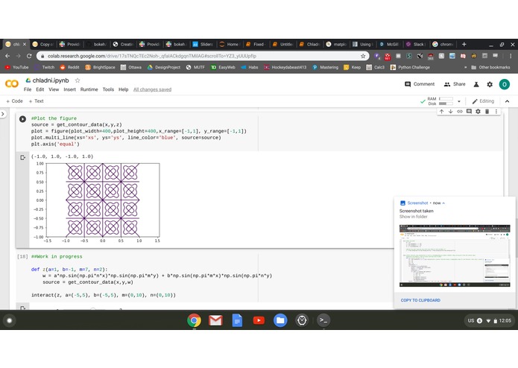The height and width of the screenshot is (368, 518).
Task: Move the cell up with arrow icon
Action: tap(442, 112)
